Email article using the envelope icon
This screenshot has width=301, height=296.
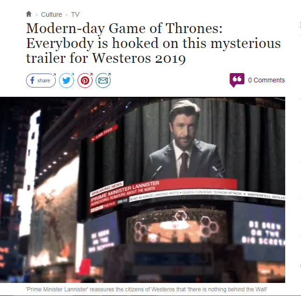103,81
